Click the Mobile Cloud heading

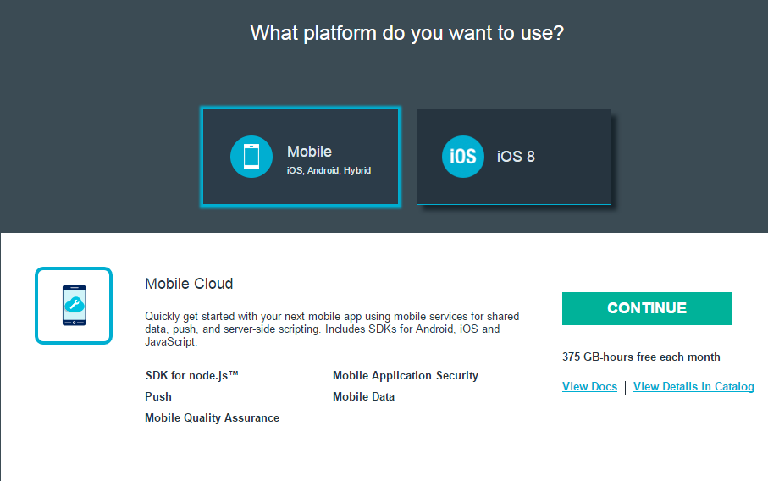coord(189,284)
